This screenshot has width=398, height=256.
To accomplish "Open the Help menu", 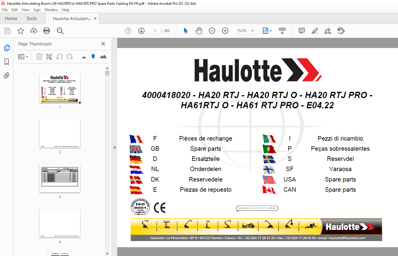I will point(65,10).
